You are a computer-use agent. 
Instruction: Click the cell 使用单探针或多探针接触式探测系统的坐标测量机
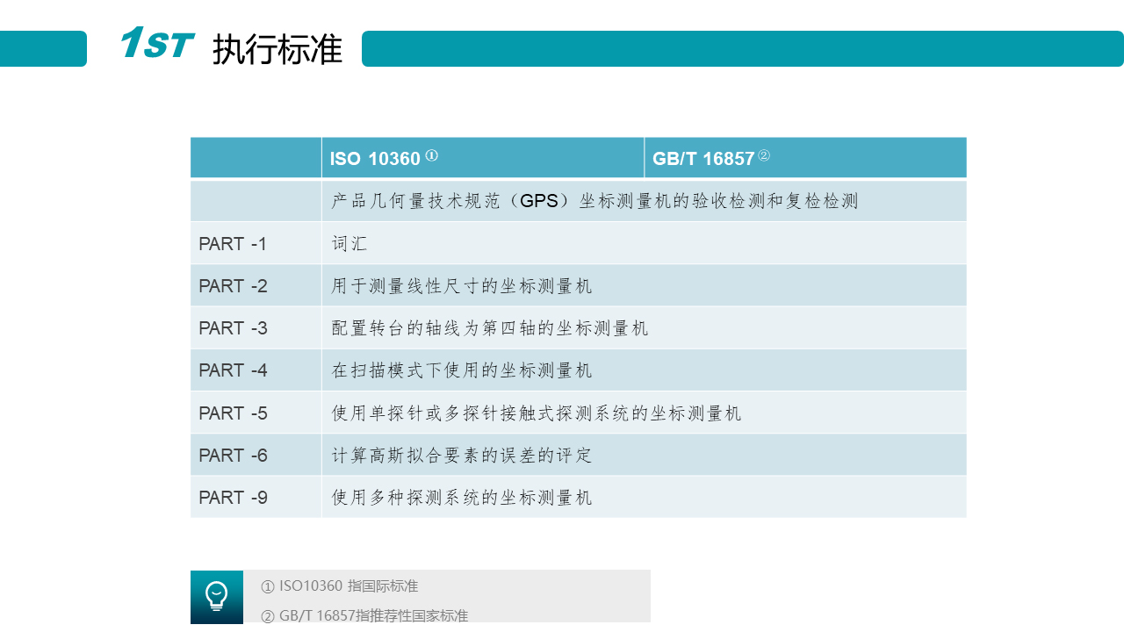click(x=644, y=413)
